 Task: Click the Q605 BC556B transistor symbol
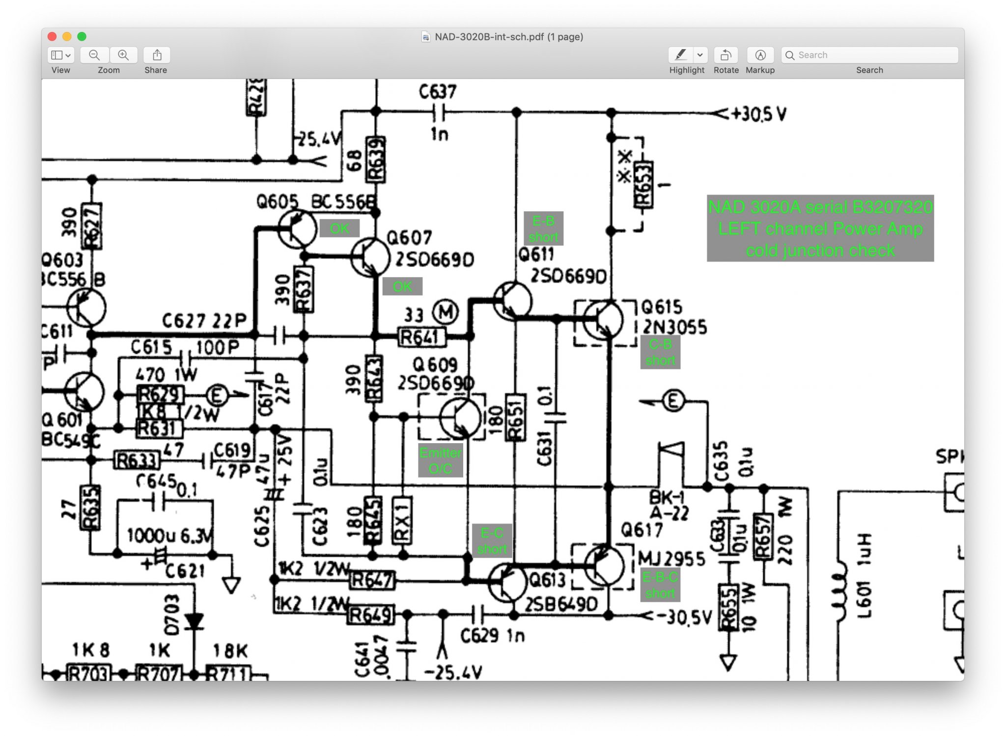298,228
